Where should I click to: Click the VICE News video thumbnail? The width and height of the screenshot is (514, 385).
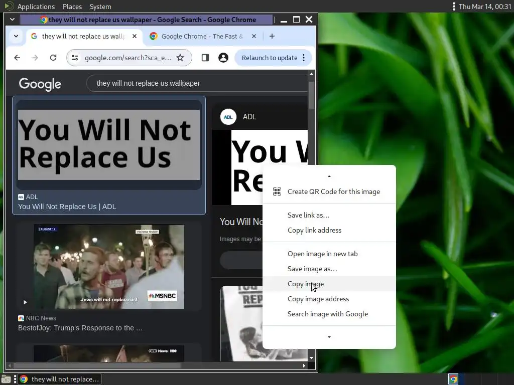click(109, 353)
